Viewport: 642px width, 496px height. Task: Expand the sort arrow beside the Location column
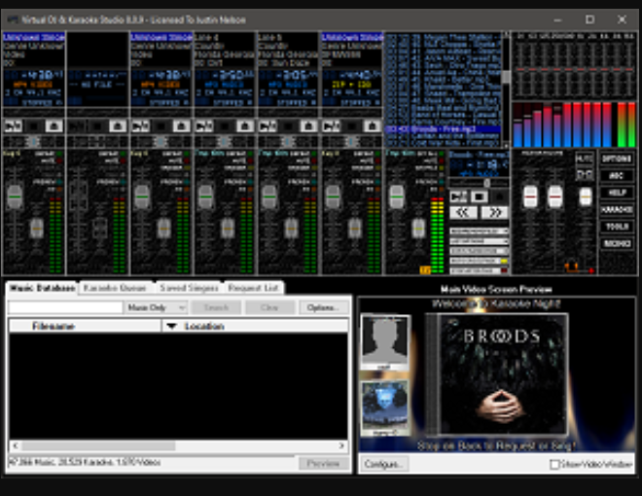[x=172, y=327]
